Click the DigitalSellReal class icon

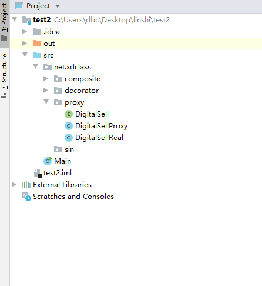tap(69, 138)
